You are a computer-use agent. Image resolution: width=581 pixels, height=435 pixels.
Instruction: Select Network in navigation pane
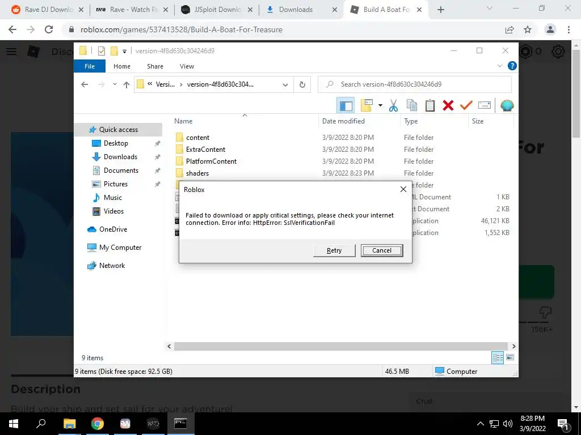[x=112, y=266]
